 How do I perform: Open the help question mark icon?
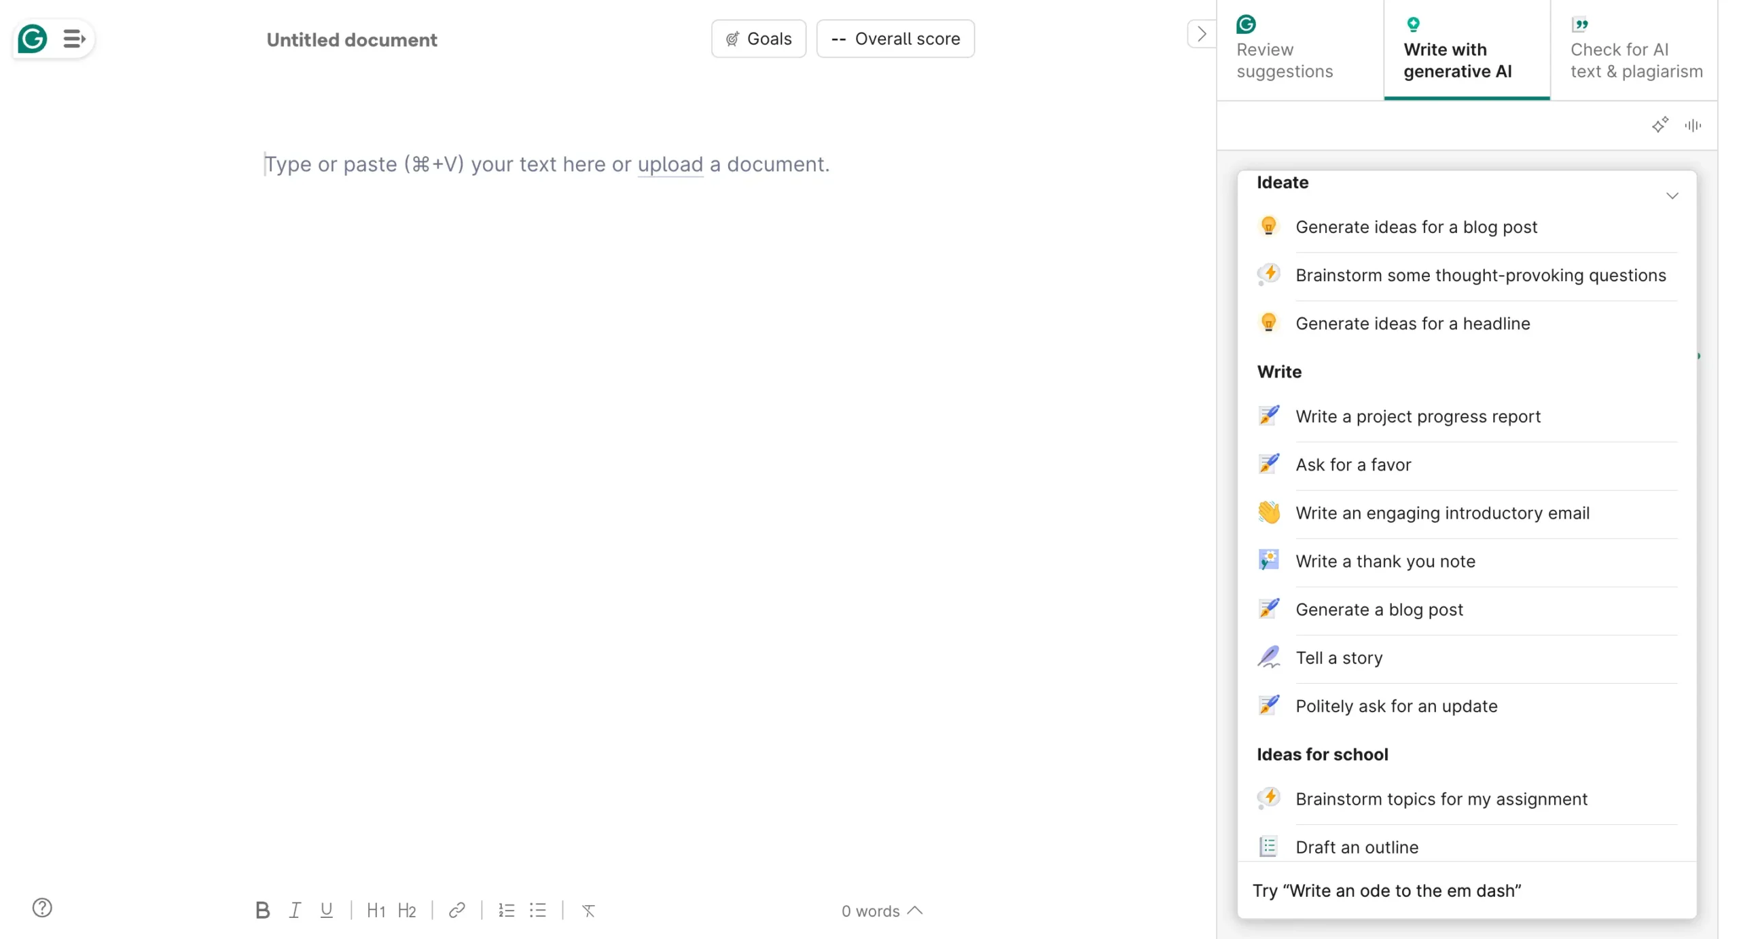(42, 907)
